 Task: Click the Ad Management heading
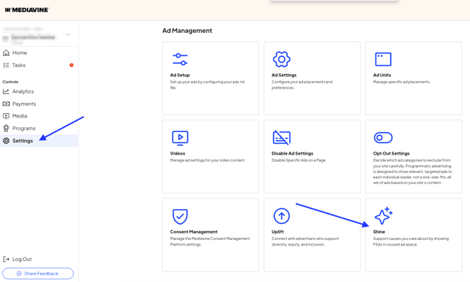tap(187, 31)
